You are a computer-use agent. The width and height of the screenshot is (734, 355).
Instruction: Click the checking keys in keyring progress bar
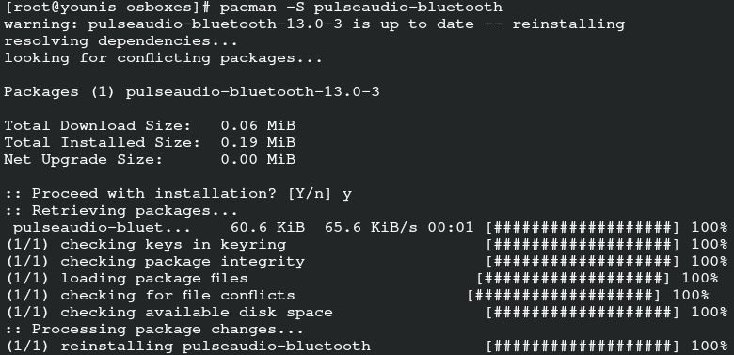click(x=582, y=245)
